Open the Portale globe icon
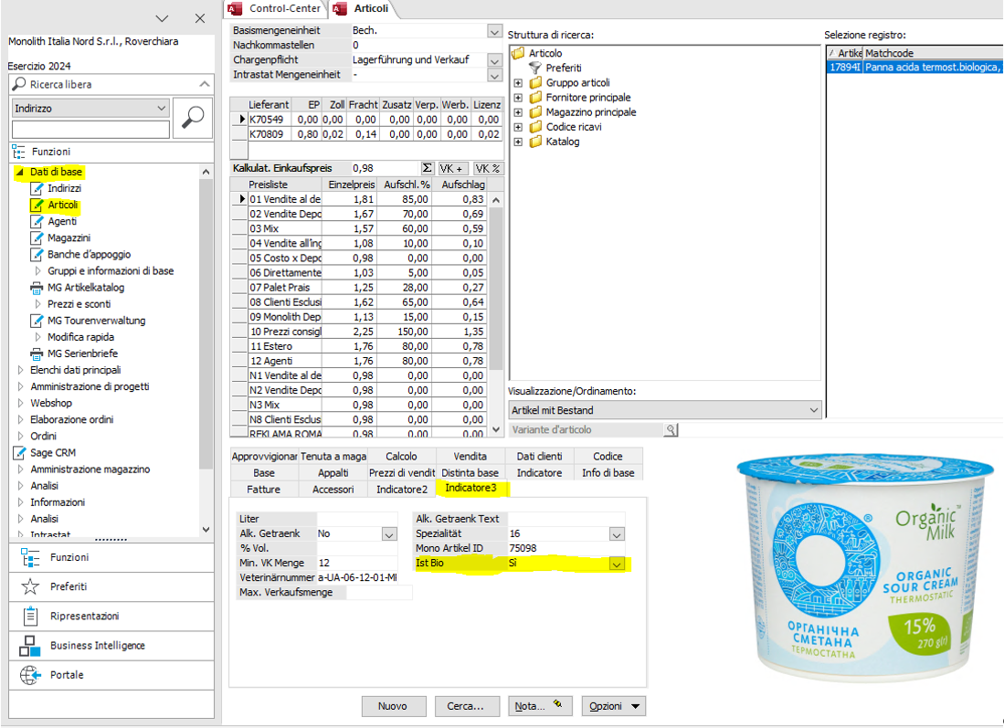Image resolution: width=1004 pixels, height=728 pixels. coord(30,675)
